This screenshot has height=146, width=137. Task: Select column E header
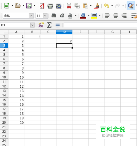click(x=80, y=32)
